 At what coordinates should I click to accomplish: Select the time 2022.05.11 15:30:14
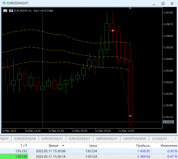pos(51,157)
